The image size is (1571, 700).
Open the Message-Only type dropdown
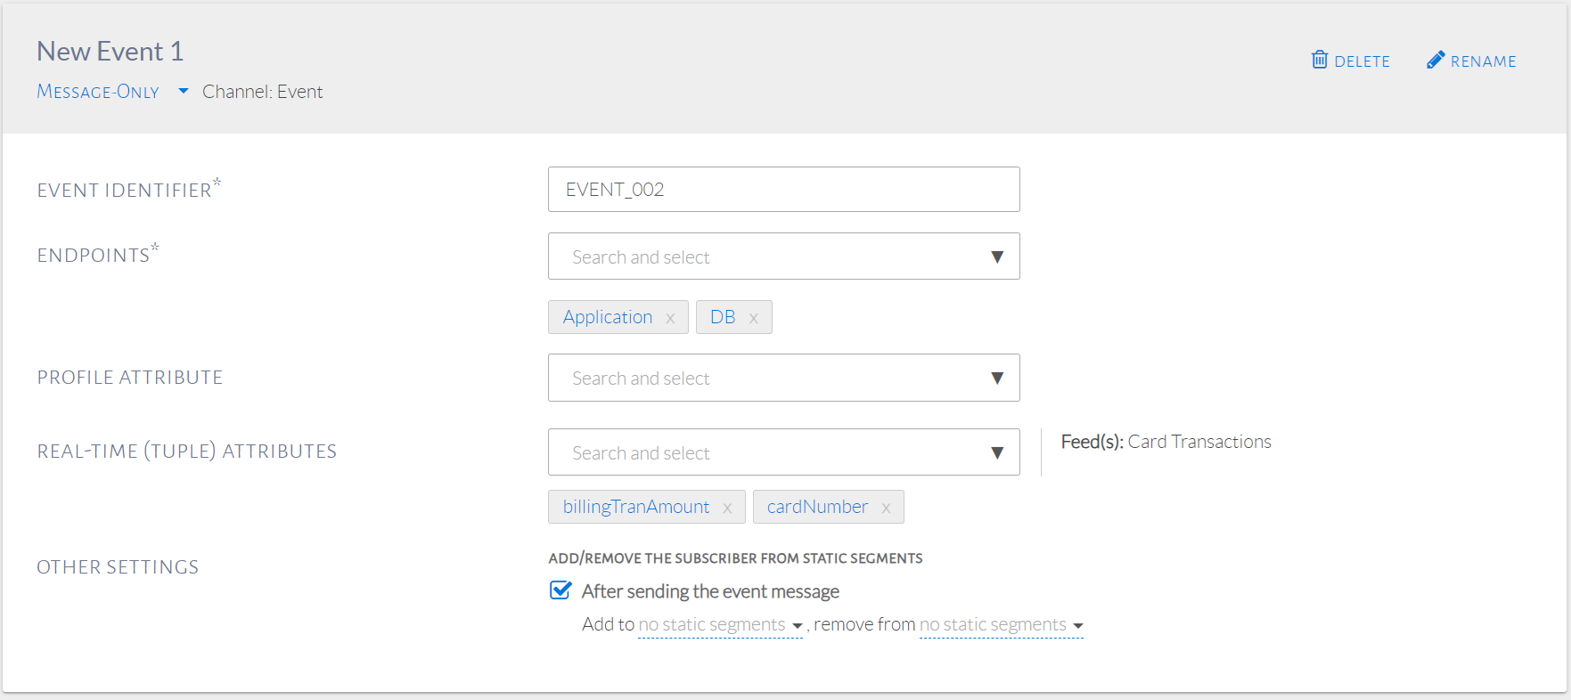[x=183, y=91]
